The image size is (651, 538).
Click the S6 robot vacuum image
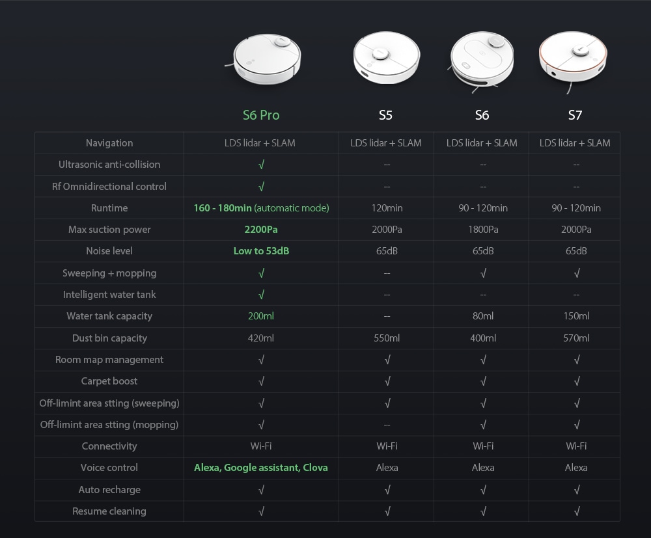[x=482, y=59]
